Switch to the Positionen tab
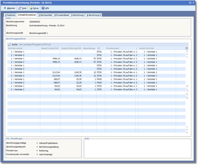This screenshot has width=198, height=165. pos(10,15)
